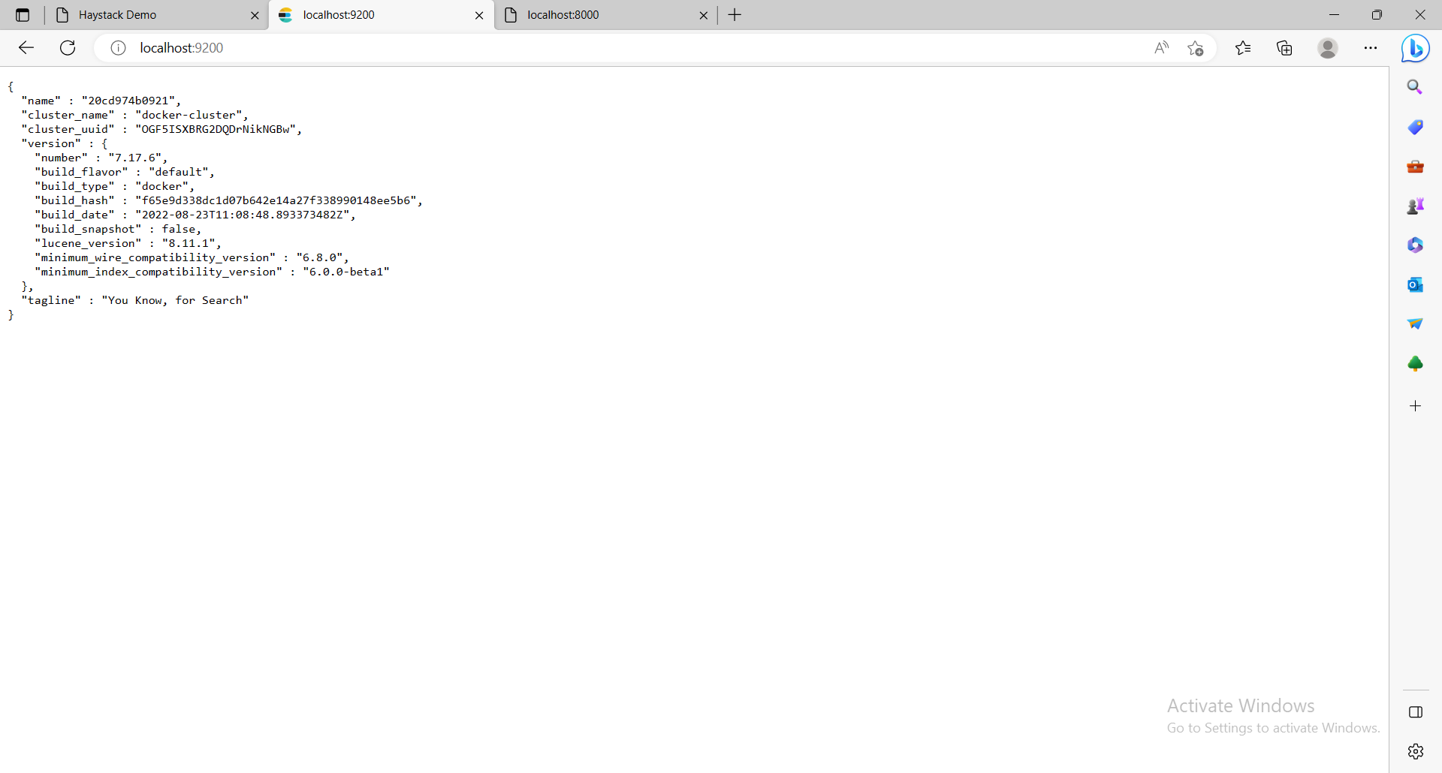
Task: Open sidebar settings gear
Action: (x=1416, y=751)
